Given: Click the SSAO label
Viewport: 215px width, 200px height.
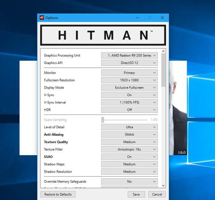Looking at the screenshot, I should point(48,157).
